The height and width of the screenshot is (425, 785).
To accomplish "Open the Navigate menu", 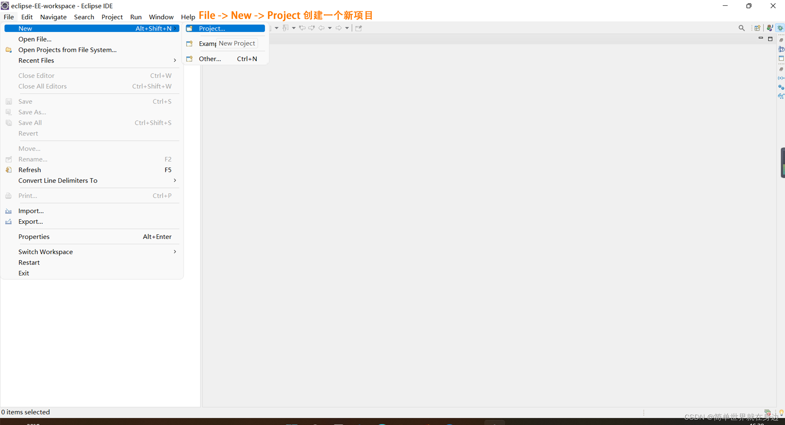I will pyautogui.click(x=53, y=17).
